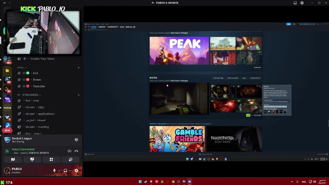Disconnect from the voice channel
Screen dimensions: 329x185
pyautogui.click(x=76, y=151)
